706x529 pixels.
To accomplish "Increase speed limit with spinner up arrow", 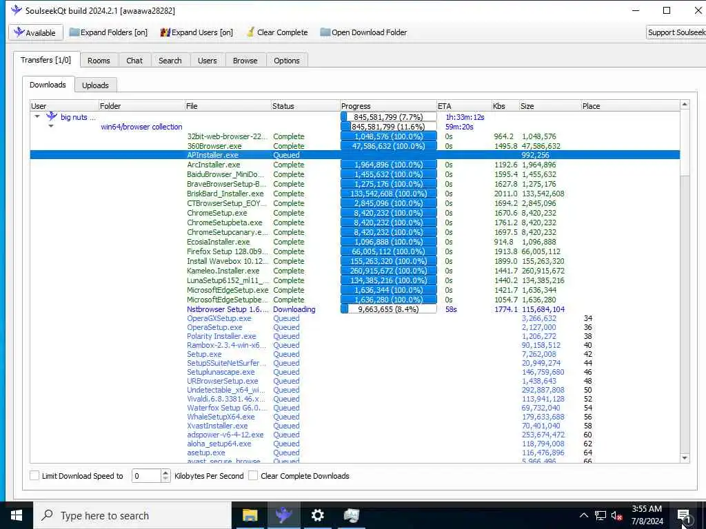I will click(x=165, y=473).
